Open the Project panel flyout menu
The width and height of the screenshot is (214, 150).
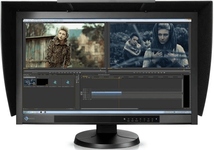[x=74, y=75]
